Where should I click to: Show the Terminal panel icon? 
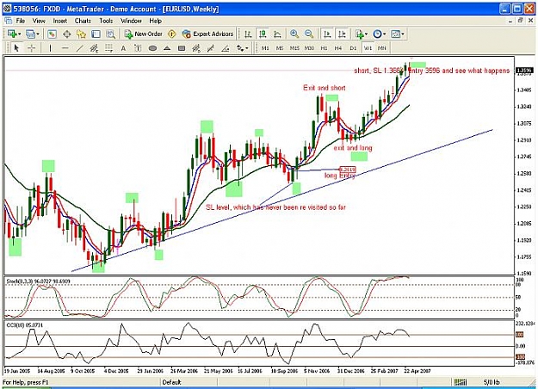point(96,34)
